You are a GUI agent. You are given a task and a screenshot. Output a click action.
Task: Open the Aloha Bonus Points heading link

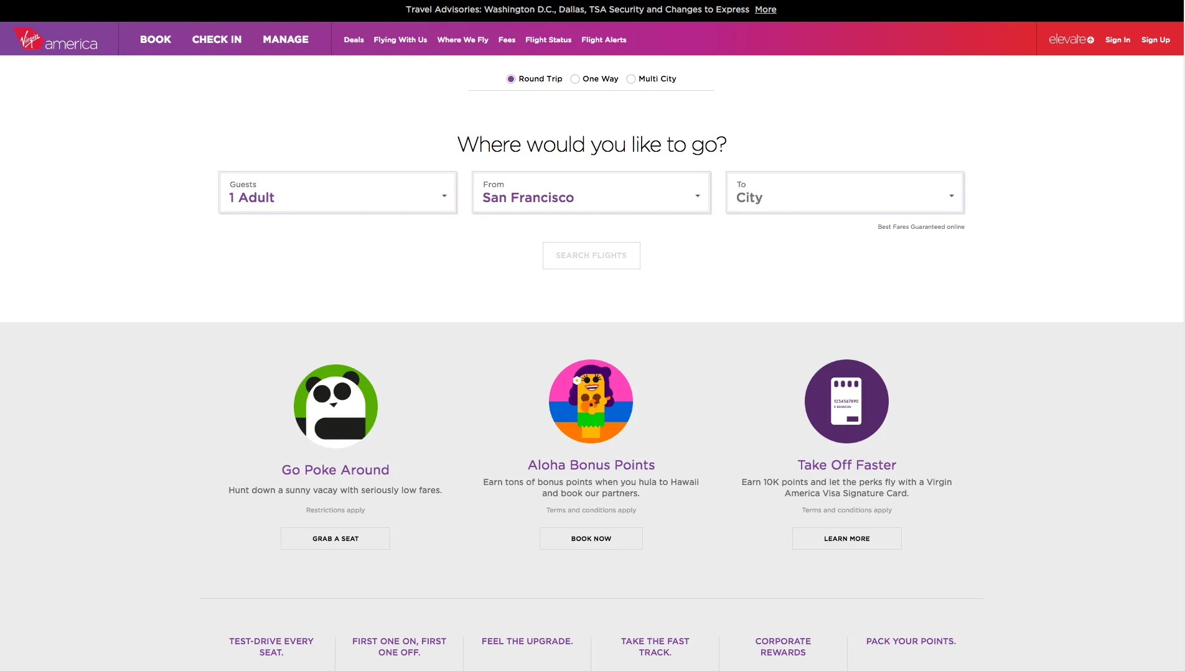click(591, 465)
